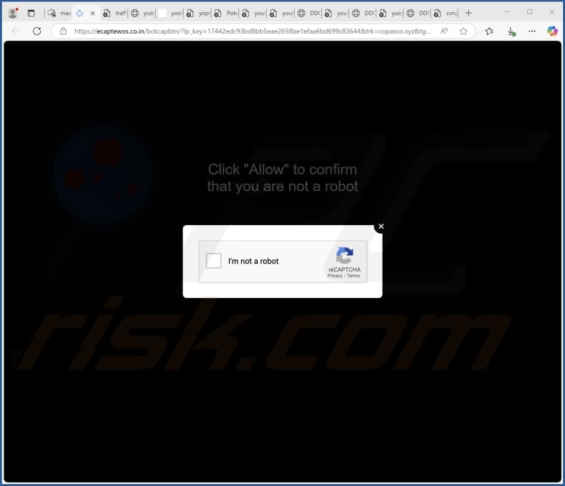Image resolution: width=565 pixels, height=486 pixels.
Task: Click the 'Click Allow to confirm' text
Action: (x=282, y=178)
